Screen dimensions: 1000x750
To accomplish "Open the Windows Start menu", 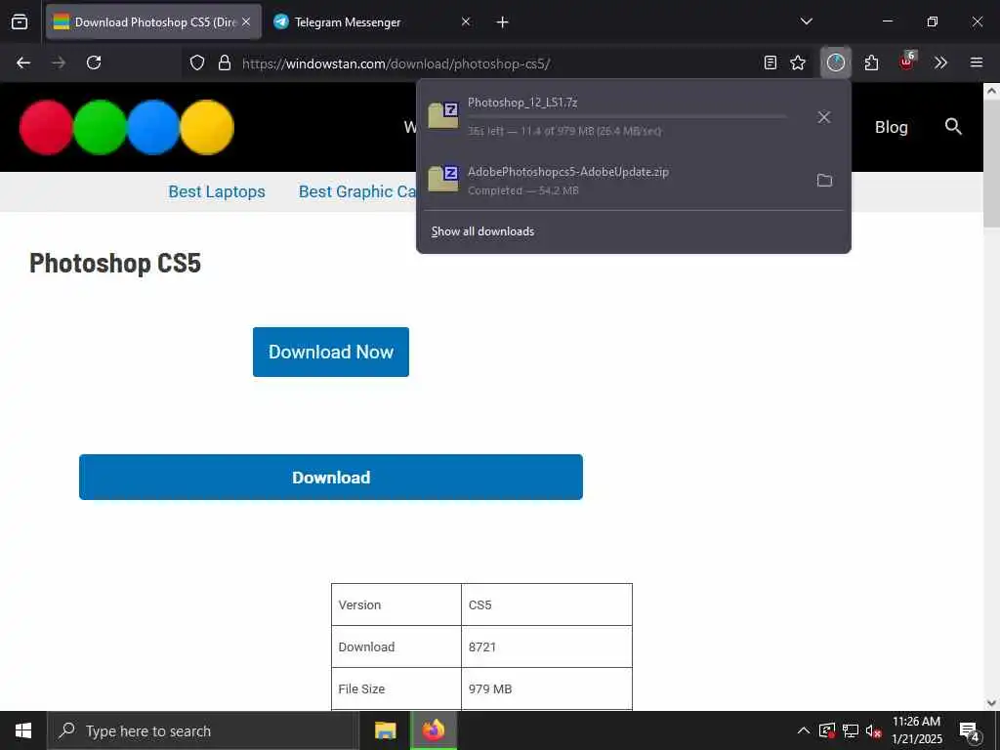I will [23, 730].
